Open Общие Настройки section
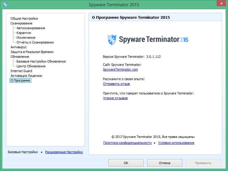This screenshot has height=171, width=228. [24, 18]
